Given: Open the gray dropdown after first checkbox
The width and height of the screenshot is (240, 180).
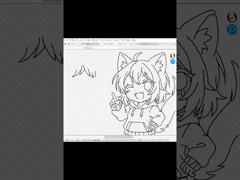Looking at the screenshot, I should point(92,44).
